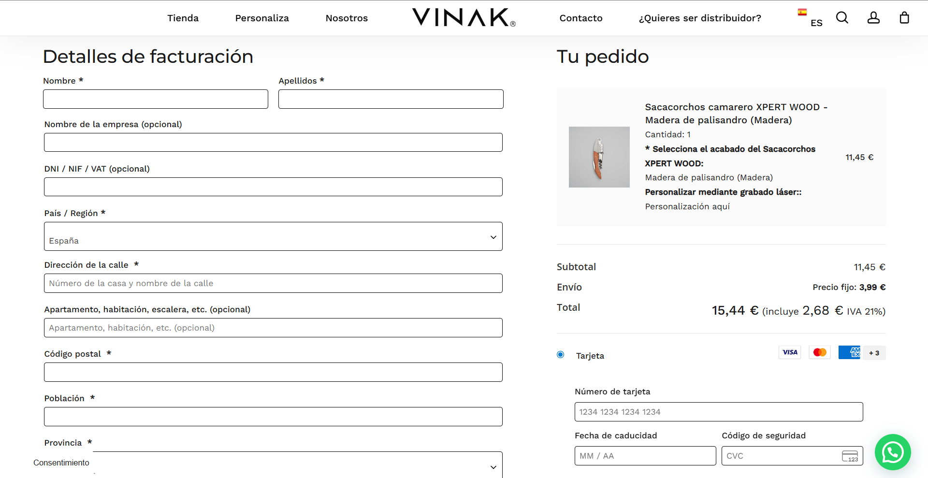Go to the Personaliza menu item
928x478 pixels.
coord(262,18)
